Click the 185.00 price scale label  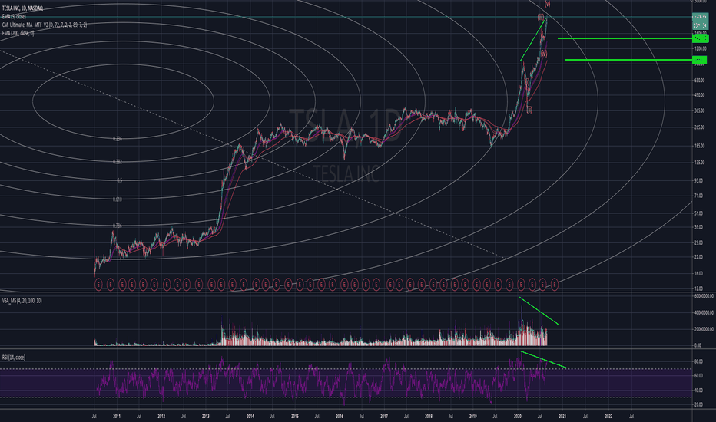700,146
